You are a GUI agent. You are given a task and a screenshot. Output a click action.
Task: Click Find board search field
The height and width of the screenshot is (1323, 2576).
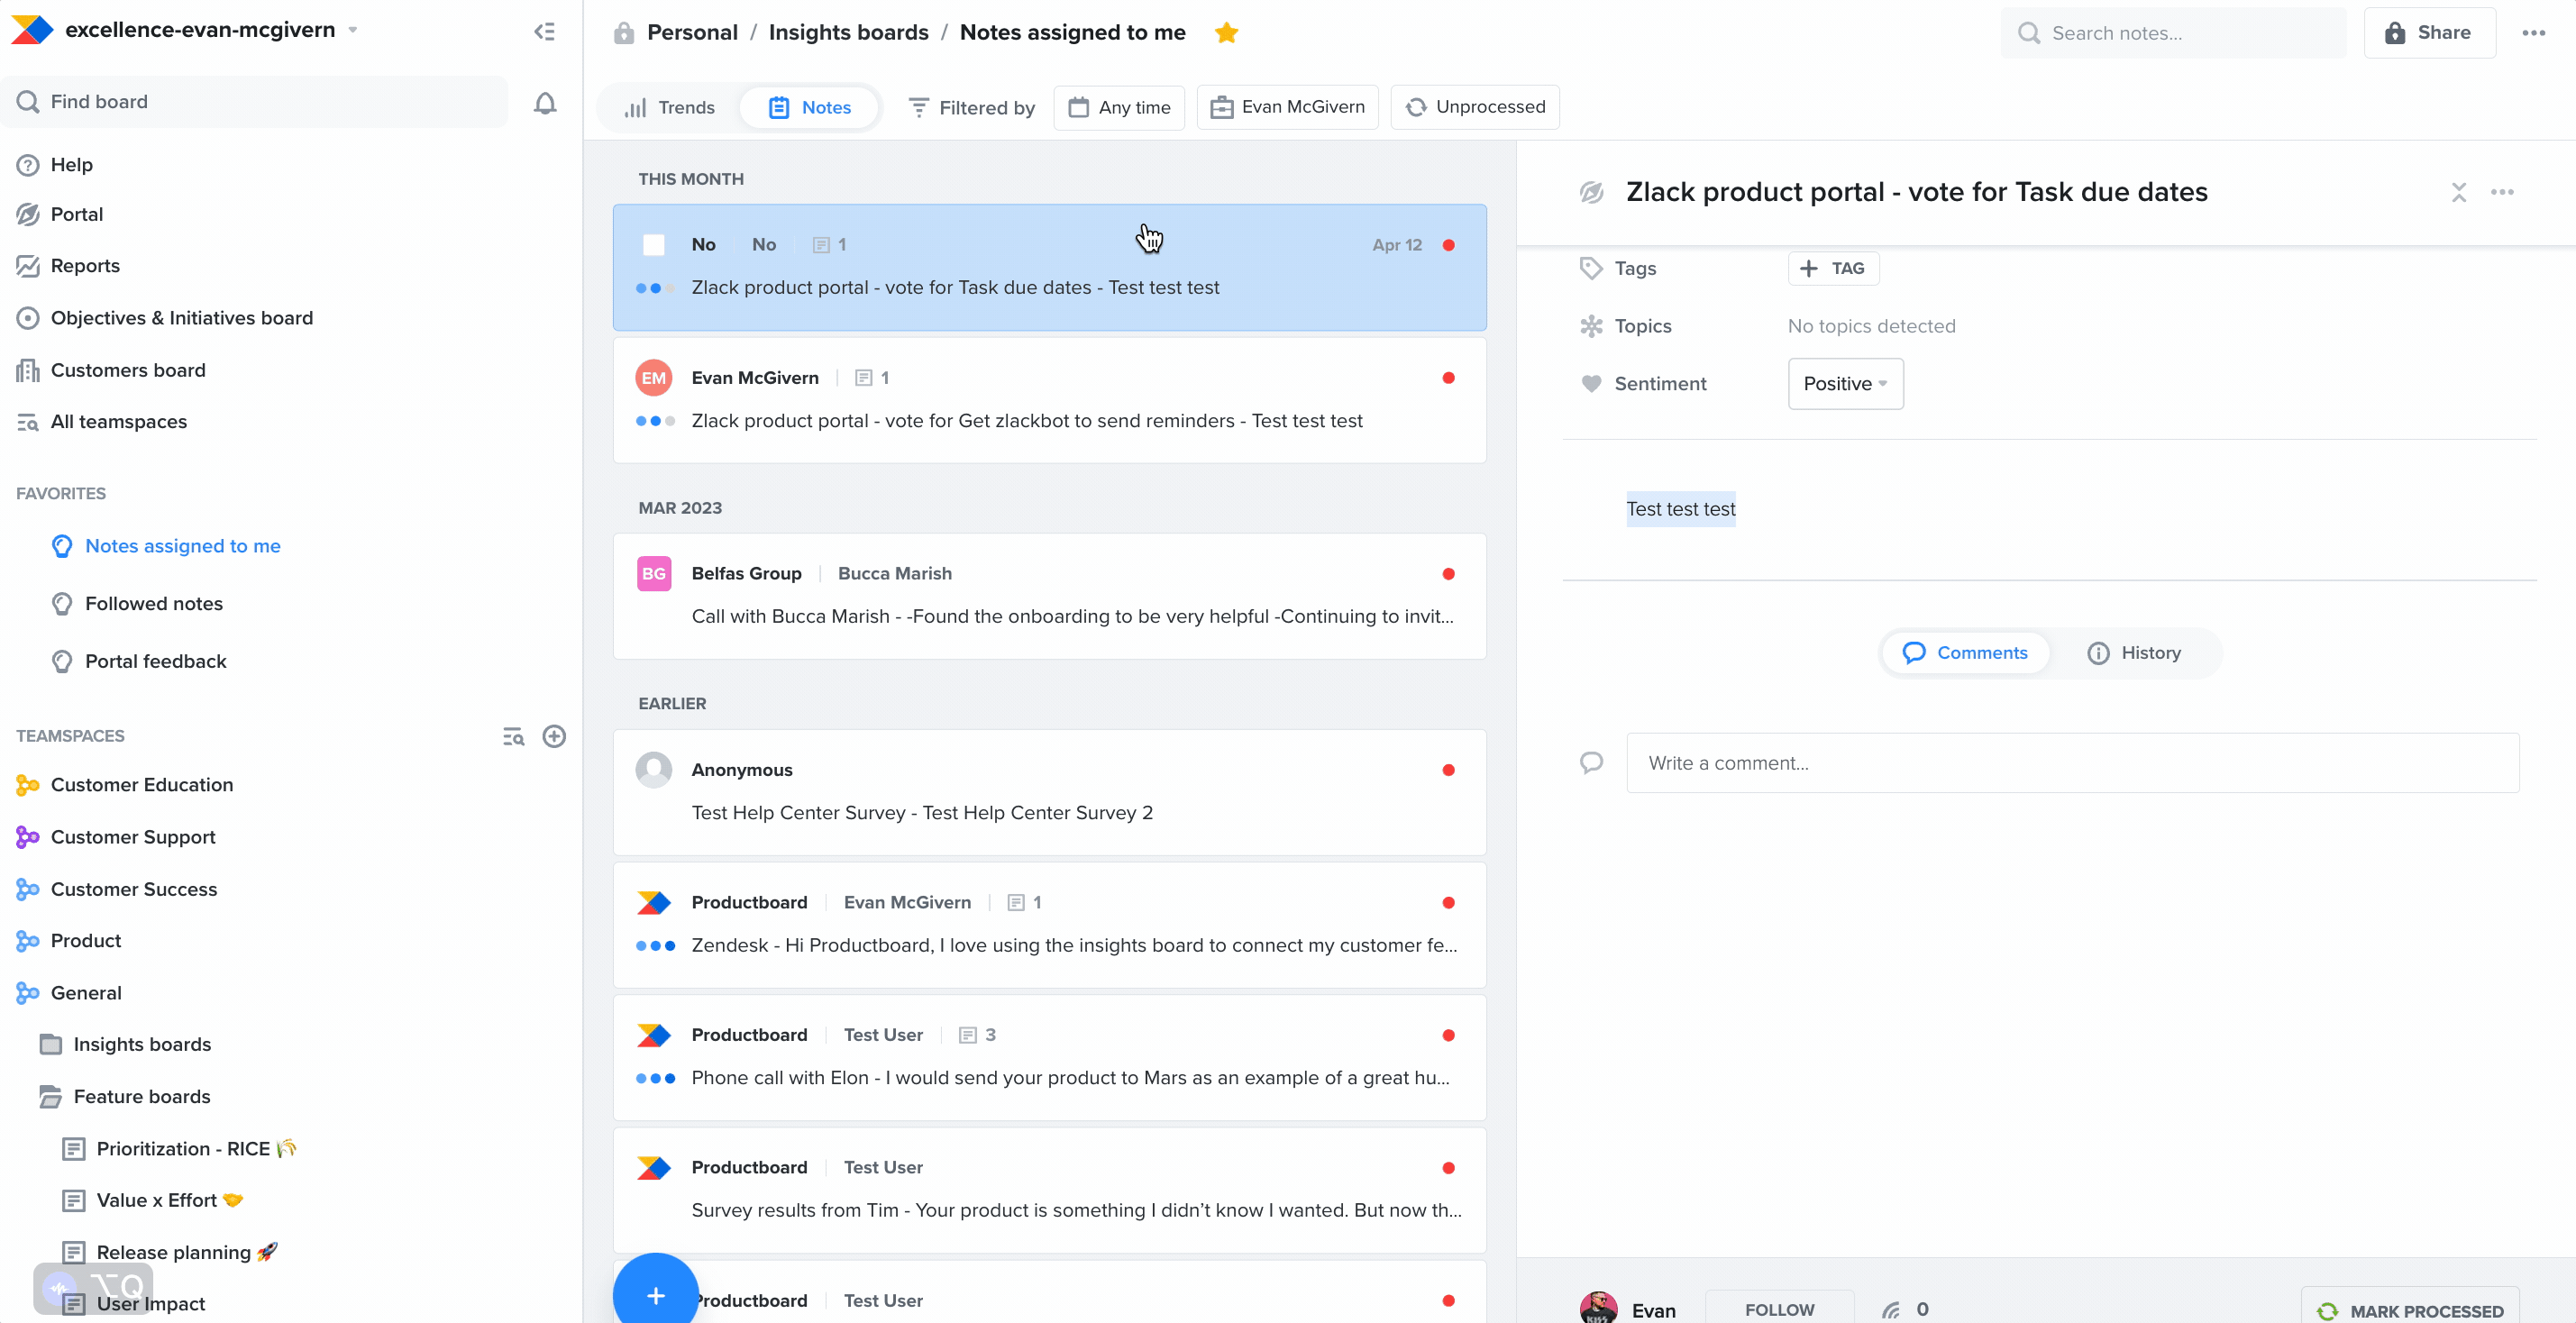click(x=255, y=102)
